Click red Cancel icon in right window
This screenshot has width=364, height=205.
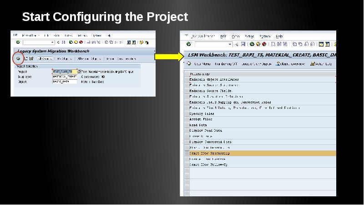pos(264,44)
